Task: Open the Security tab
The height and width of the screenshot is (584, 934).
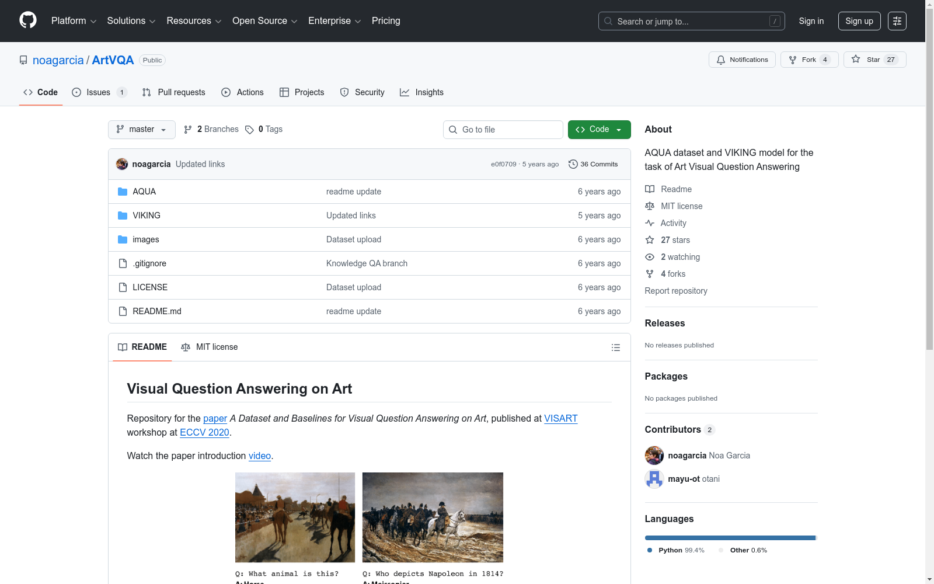Action: pyautogui.click(x=362, y=92)
